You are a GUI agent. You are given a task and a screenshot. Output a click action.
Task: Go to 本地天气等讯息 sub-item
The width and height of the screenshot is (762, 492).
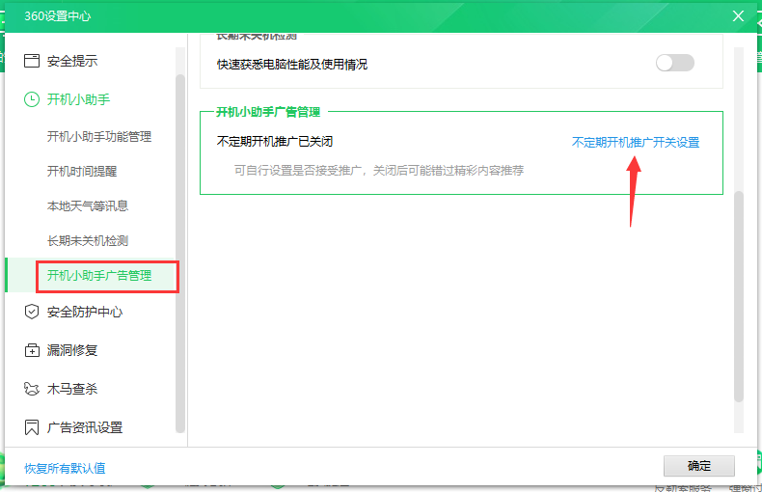click(88, 206)
